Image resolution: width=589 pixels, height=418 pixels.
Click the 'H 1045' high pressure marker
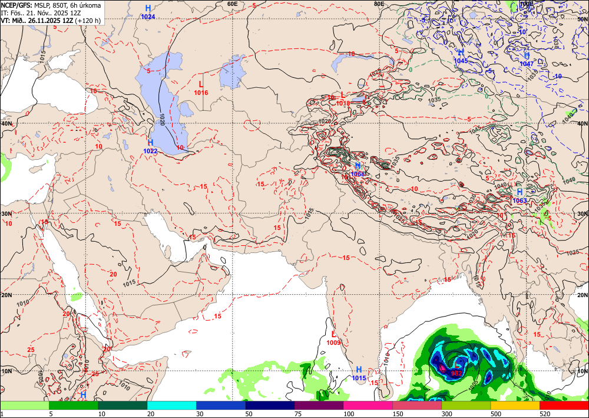pyautogui.click(x=461, y=57)
